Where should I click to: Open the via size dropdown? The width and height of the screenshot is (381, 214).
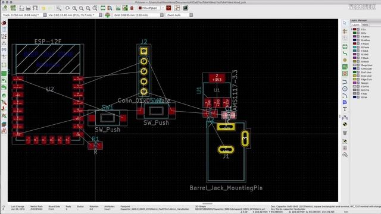101,15
